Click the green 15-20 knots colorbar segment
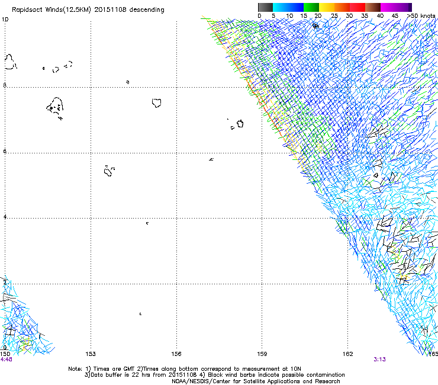The height and width of the screenshot is (385, 438). [311, 7]
